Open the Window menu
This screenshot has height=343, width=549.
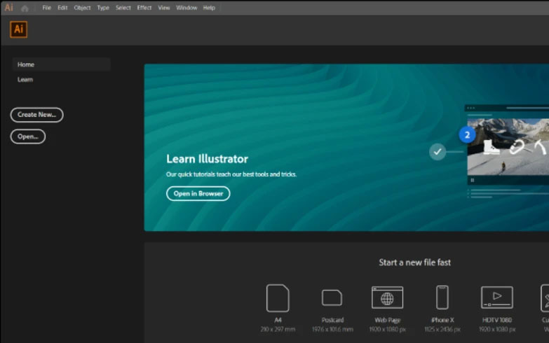pos(187,8)
